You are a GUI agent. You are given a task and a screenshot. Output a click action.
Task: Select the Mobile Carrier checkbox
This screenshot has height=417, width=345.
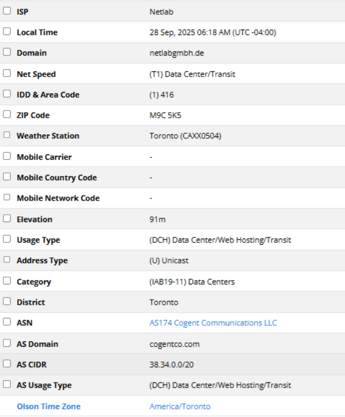tap(7, 156)
